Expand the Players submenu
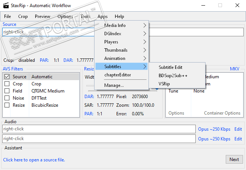 click(x=121, y=42)
